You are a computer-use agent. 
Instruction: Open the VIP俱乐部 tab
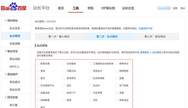click(x=108, y=8)
